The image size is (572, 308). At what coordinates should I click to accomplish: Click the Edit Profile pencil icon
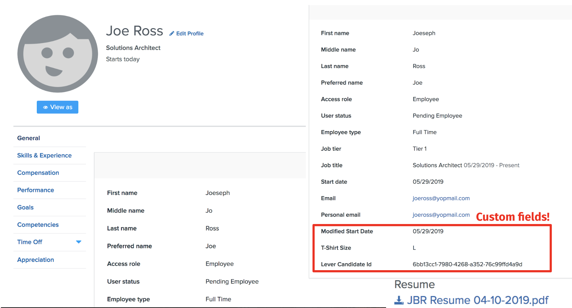pyautogui.click(x=171, y=33)
